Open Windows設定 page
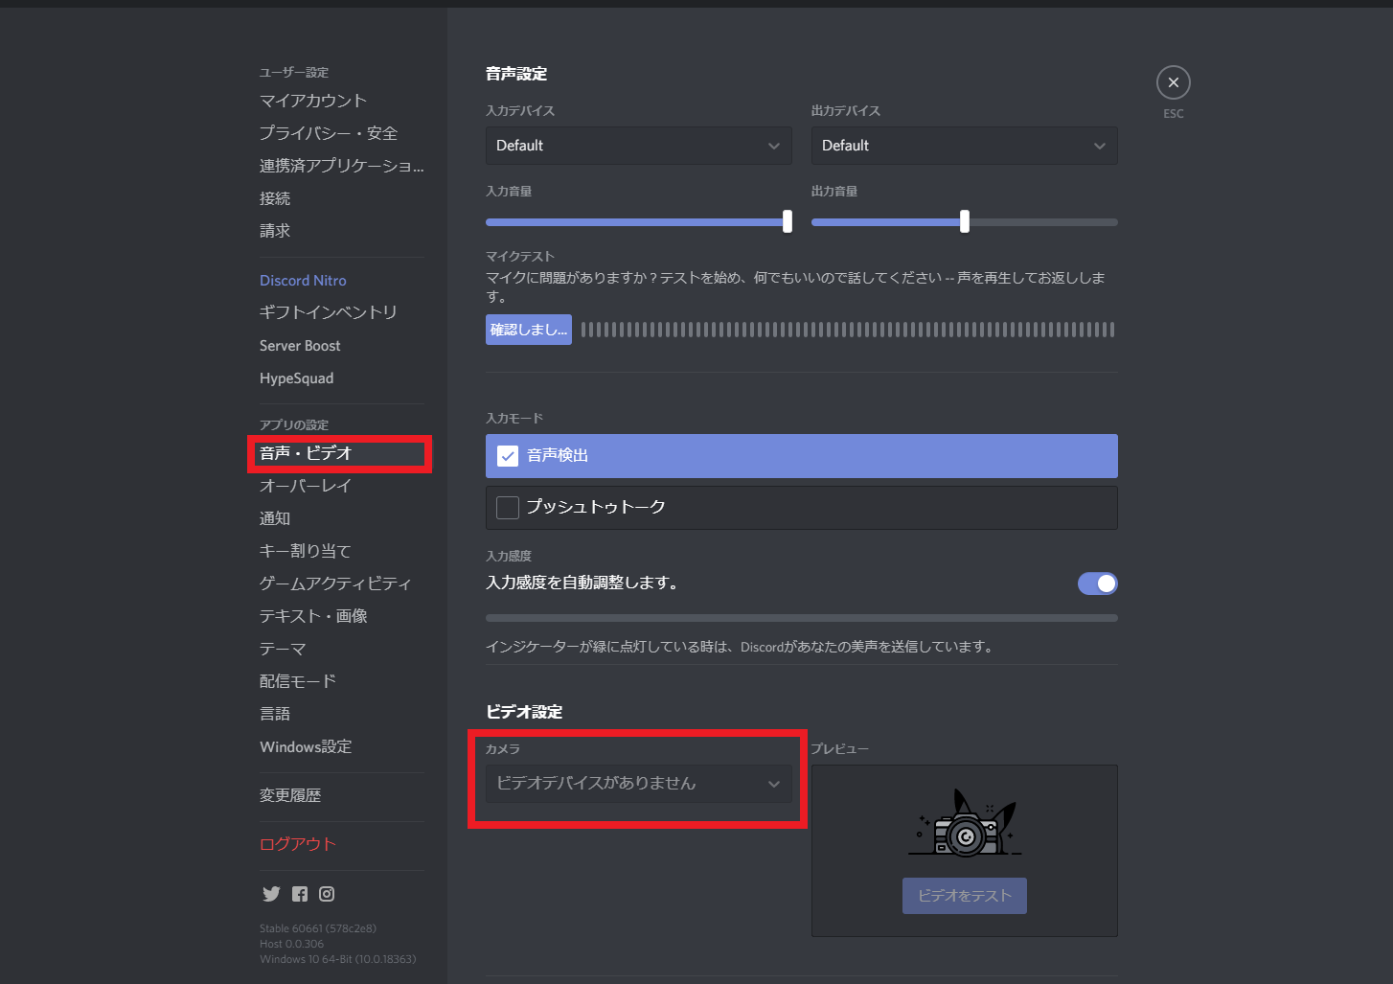 pyautogui.click(x=306, y=746)
